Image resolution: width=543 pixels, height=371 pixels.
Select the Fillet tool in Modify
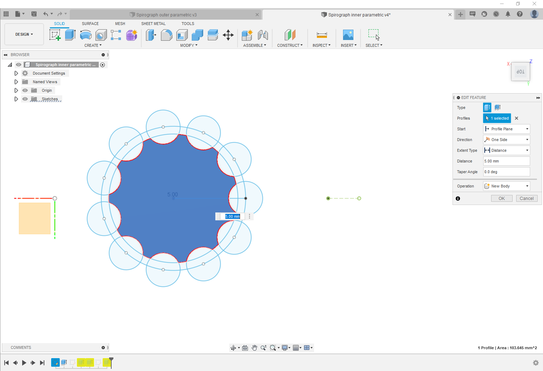point(167,35)
